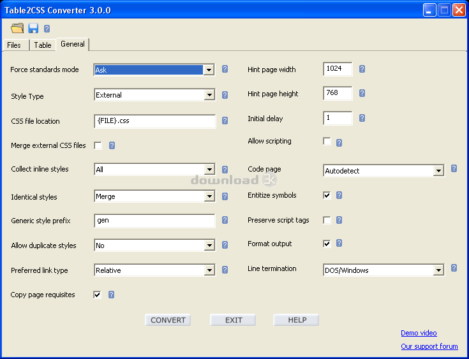This screenshot has width=469, height=359.
Task: Click the Generic style prefix text field
Action: (x=154, y=221)
